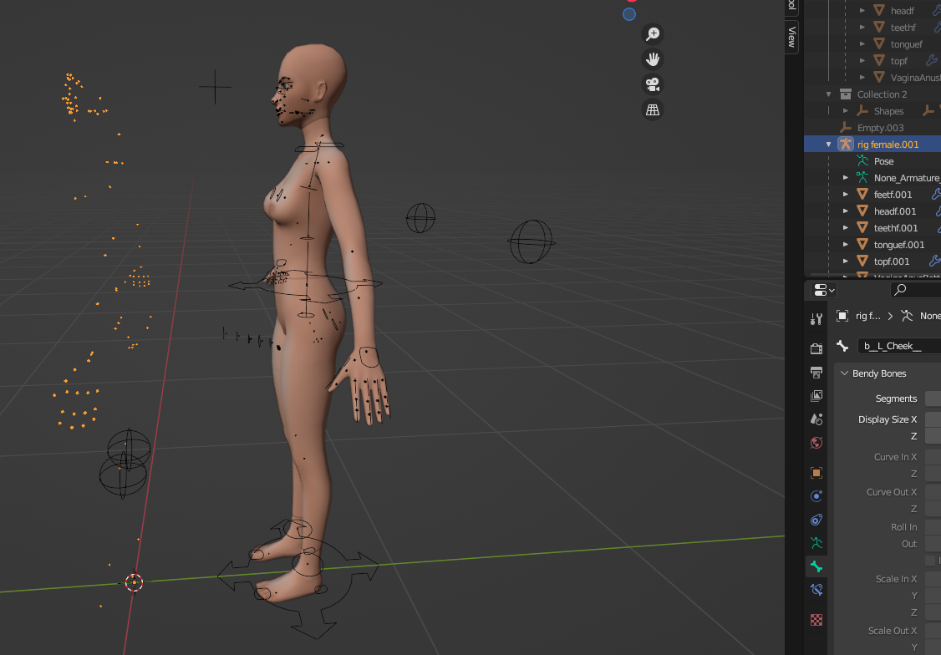Open the Object properties orange square icon
Screen dimensions: 941x655
coord(816,473)
